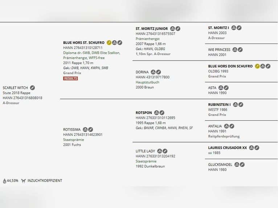Click the horse icon beside Inzuchtkoeffizient
Screen dimensions: 278x208
pyautogui.click(x=24, y=180)
